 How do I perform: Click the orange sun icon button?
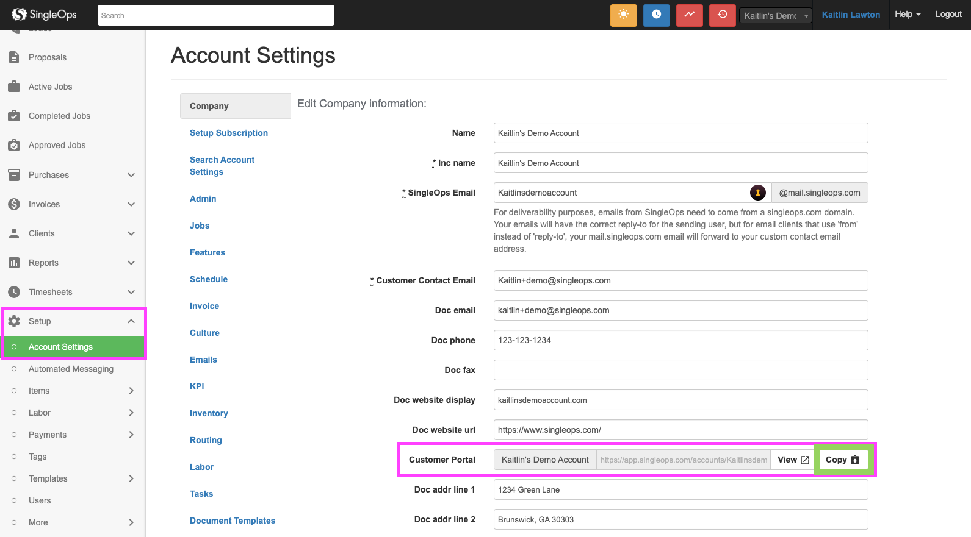click(623, 15)
